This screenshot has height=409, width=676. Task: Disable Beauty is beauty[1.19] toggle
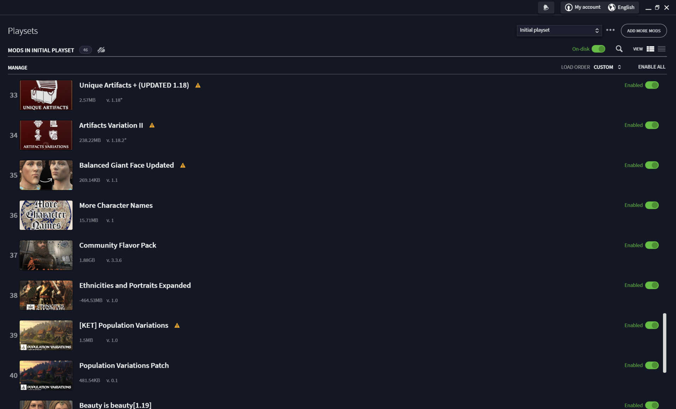[x=652, y=405]
